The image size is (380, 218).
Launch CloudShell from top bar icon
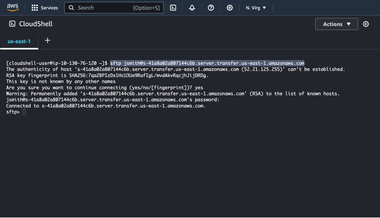(x=173, y=8)
